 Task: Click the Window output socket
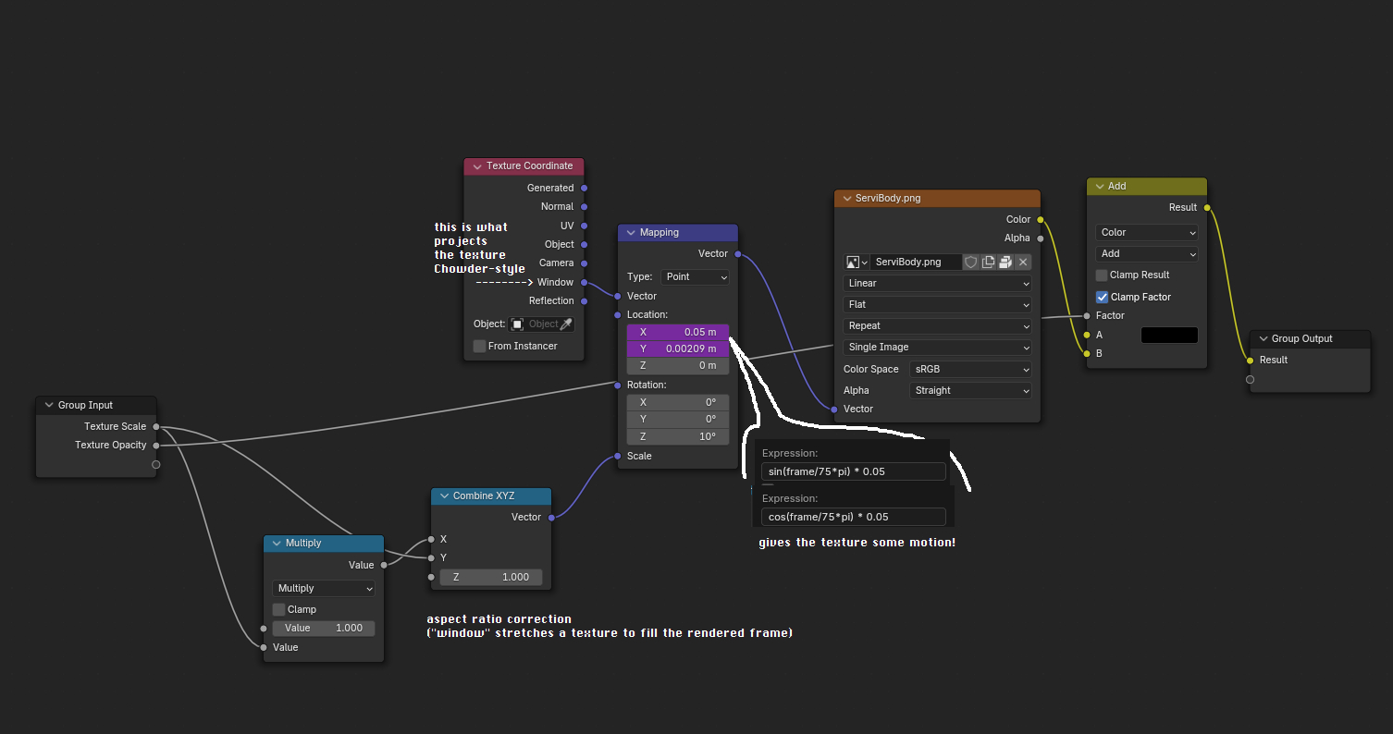coord(584,282)
